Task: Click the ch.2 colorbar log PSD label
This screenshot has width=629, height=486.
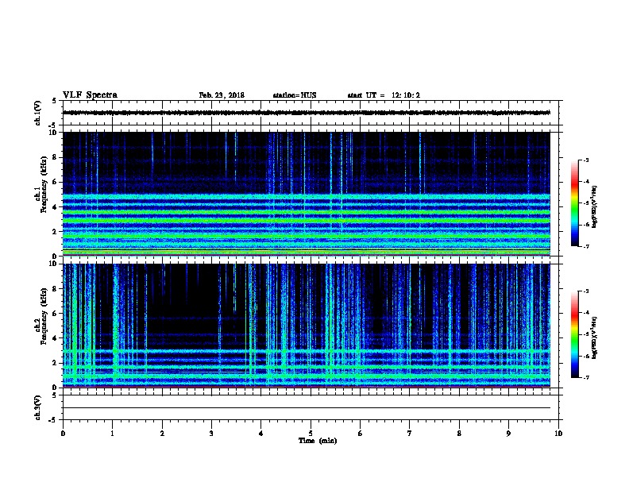Action: click(594, 337)
